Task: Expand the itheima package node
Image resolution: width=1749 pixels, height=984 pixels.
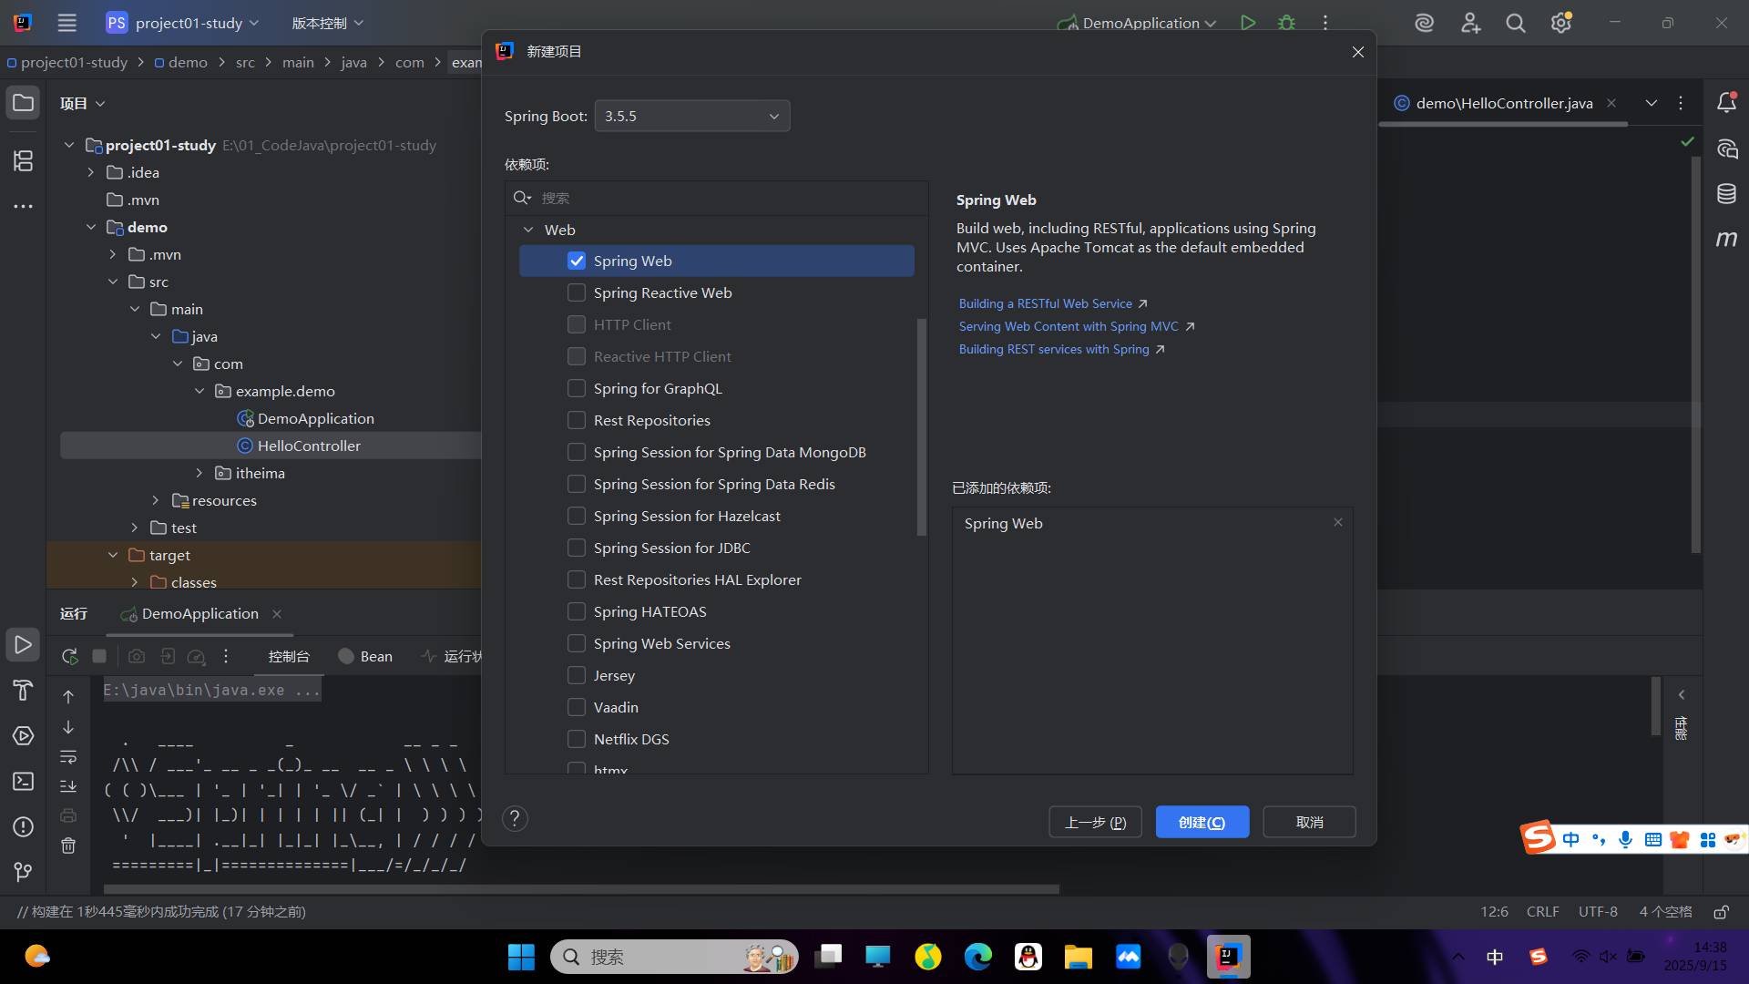Action: (199, 473)
